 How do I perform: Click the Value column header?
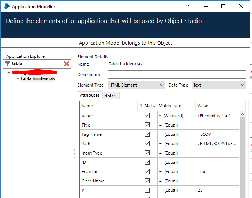point(217,106)
